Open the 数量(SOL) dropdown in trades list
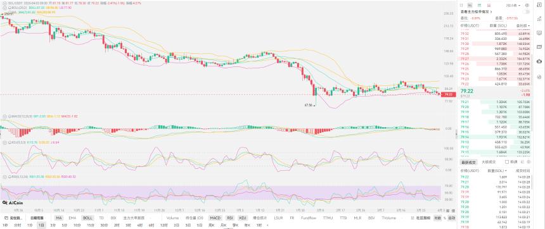Viewport: 545px width, 229px height. pos(497,171)
